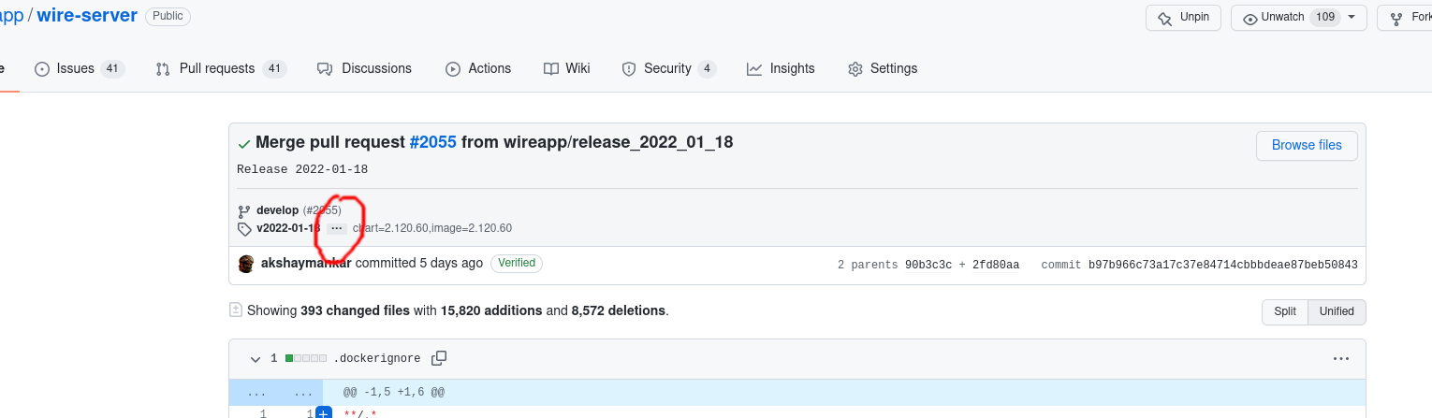Open the Pull requests tab
The width and height of the screenshot is (1432, 418).
coord(221,68)
